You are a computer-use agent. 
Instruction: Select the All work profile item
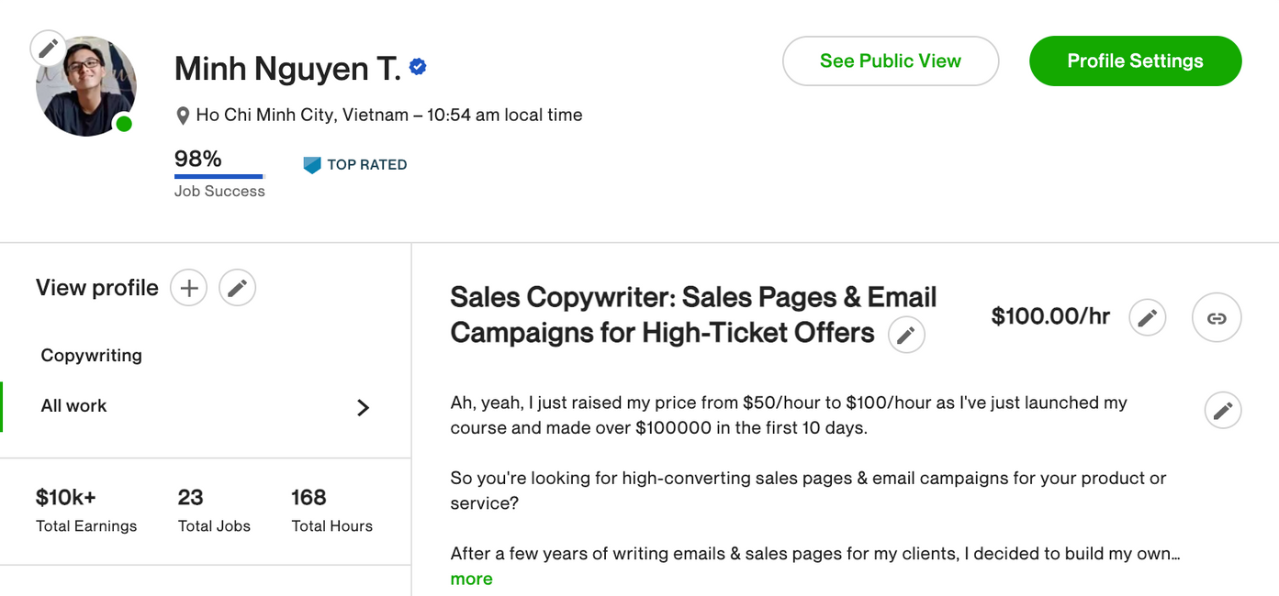74,406
